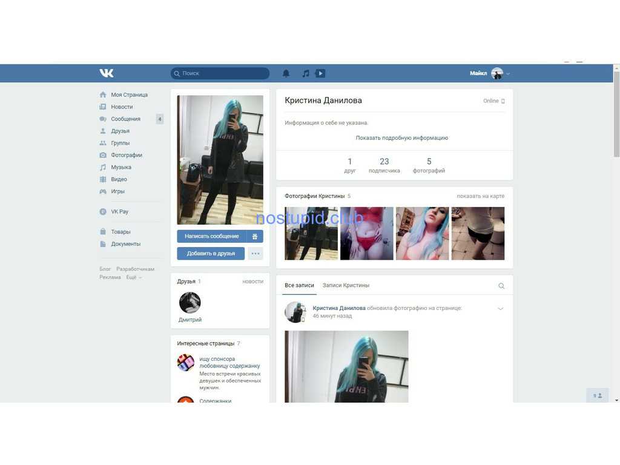Open the video player icon in header
This screenshot has height=465, width=620.
pos(320,73)
